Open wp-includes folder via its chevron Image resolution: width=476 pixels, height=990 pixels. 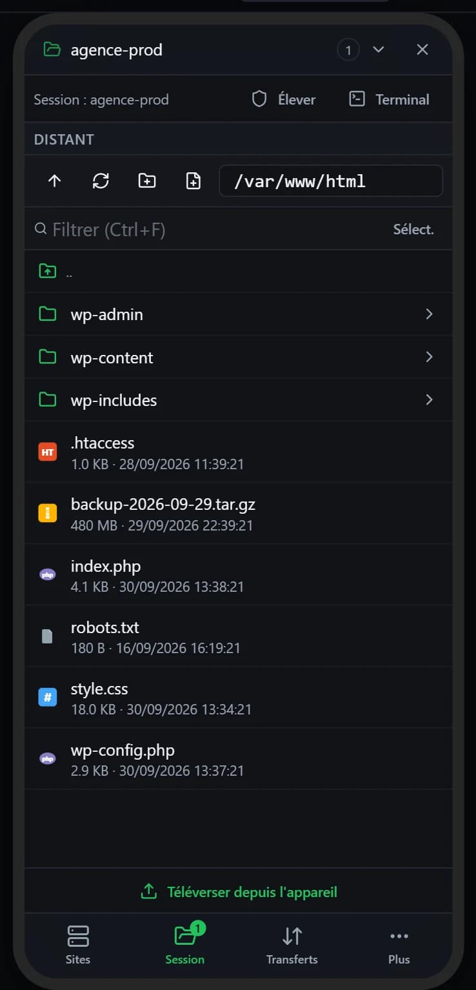pos(429,400)
